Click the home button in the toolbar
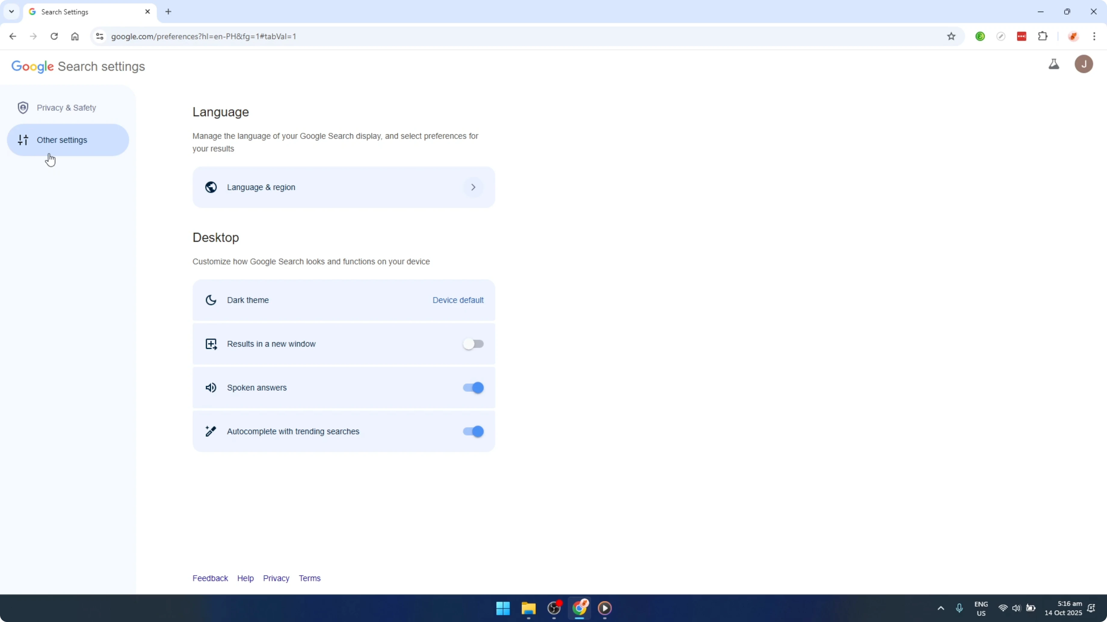Image resolution: width=1107 pixels, height=622 pixels. 75,36
